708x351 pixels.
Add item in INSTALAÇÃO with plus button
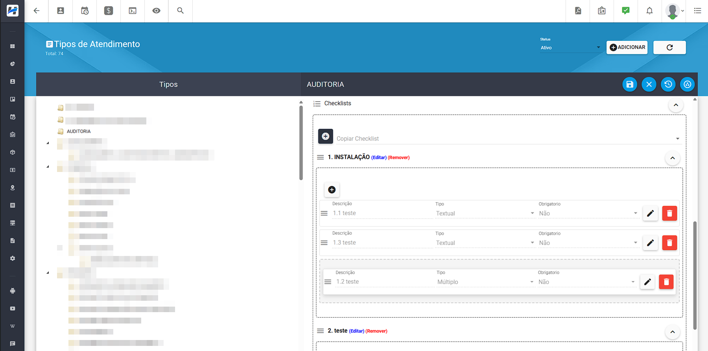(x=332, y=190)
